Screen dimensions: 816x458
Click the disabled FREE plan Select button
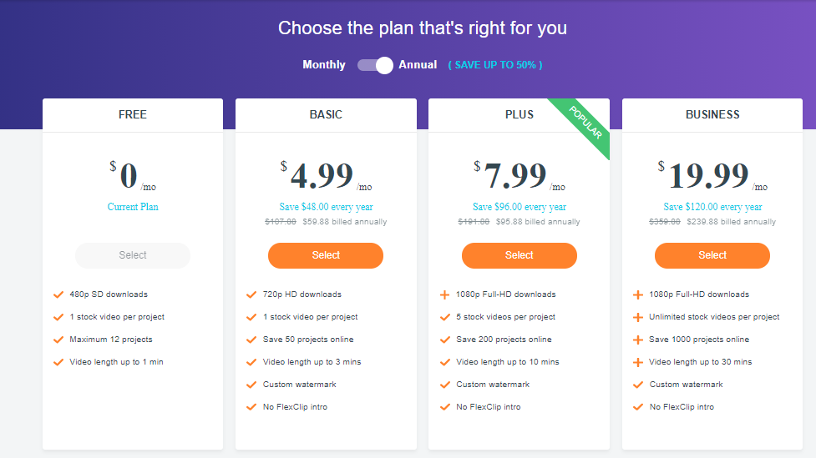[x=133, y=255]
